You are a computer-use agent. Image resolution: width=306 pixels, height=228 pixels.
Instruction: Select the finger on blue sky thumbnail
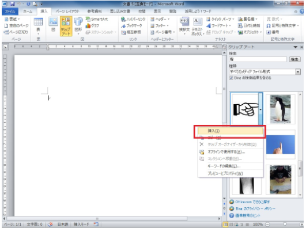[x=281, y=145]
